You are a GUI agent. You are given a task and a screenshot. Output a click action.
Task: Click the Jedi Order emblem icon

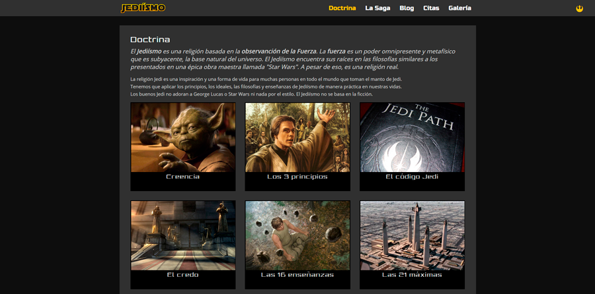pos(580,9)
